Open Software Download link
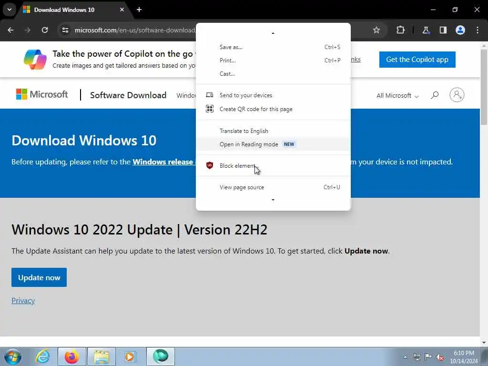This screenshot has width=488, height=366. click(x=128, y=95)
